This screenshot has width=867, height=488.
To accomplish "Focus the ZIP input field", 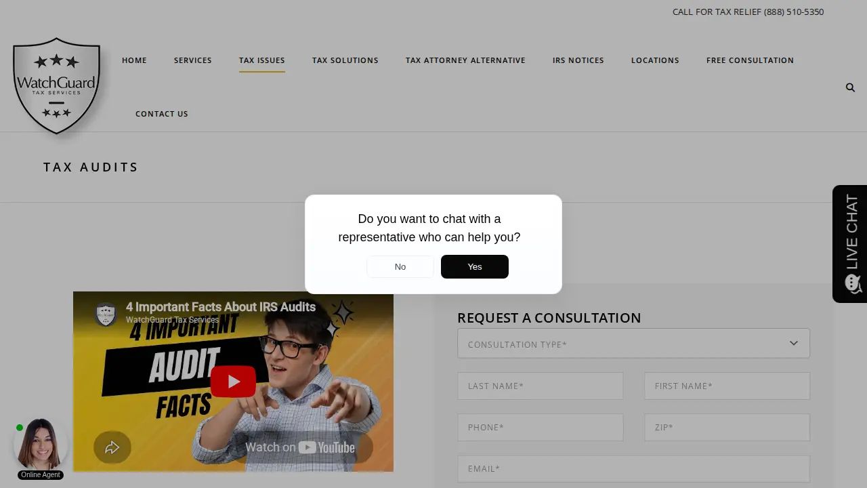I will (727, 427).
